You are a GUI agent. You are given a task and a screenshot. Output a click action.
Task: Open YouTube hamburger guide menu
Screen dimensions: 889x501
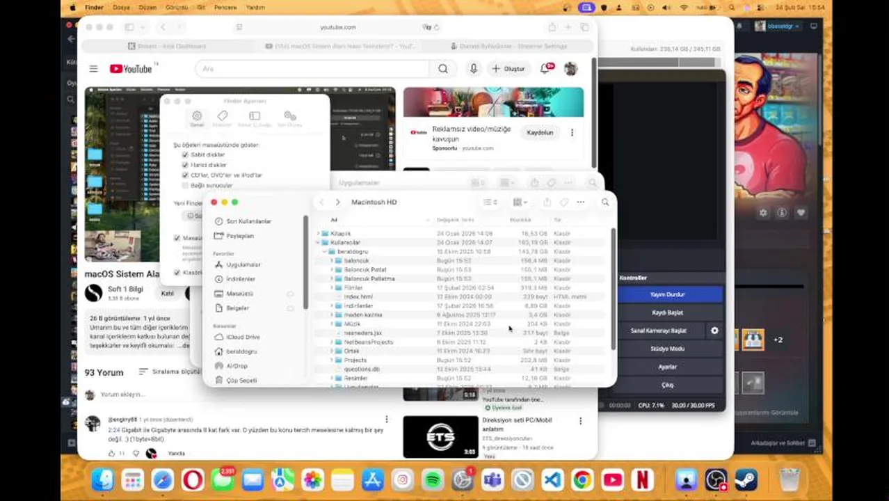(x=93, y=68)
